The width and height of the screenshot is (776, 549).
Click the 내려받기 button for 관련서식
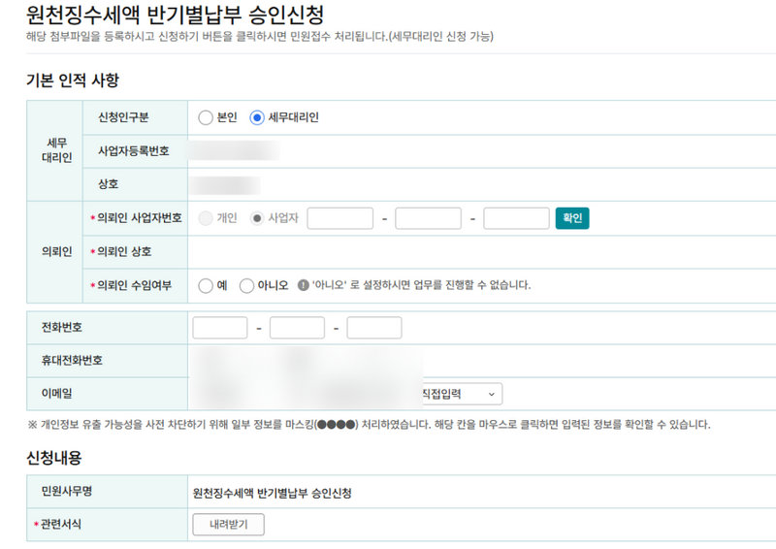click(x=228, y=525)
